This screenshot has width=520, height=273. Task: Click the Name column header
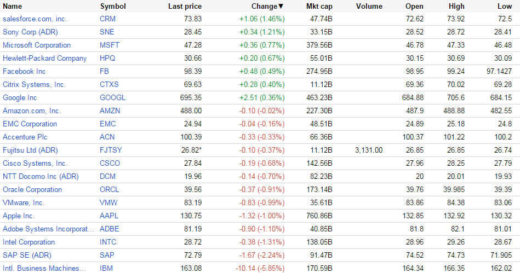click(13, 7)
